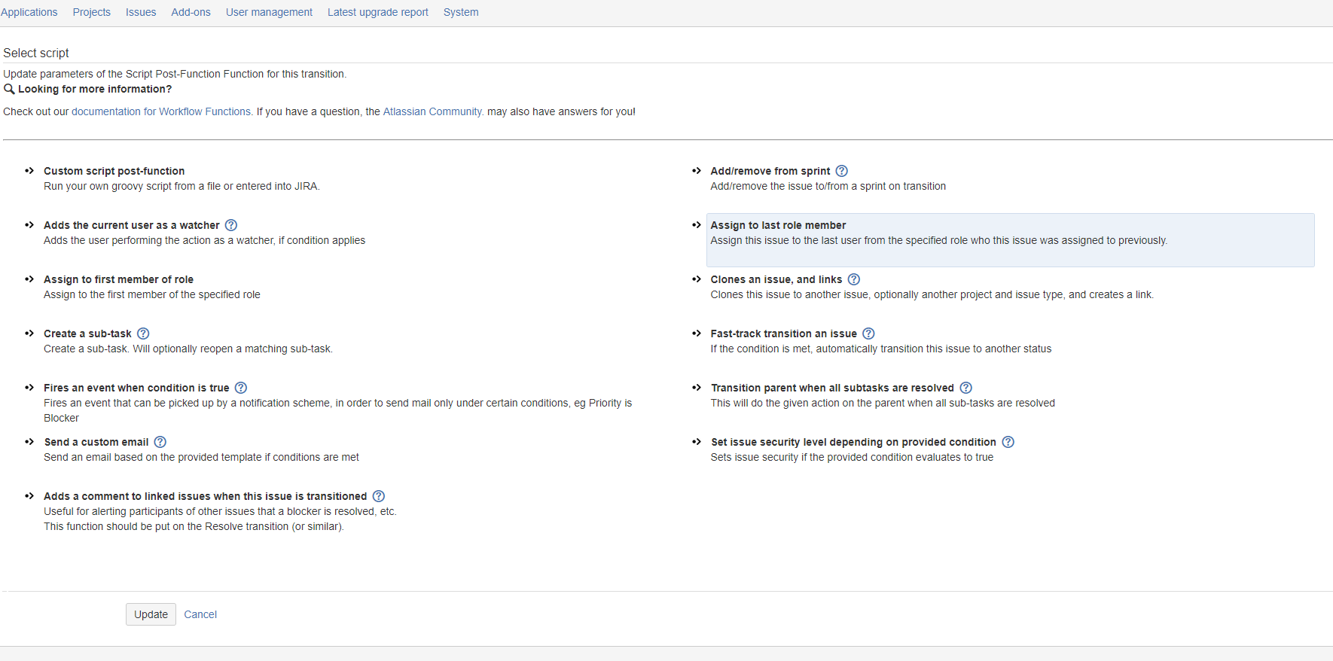The width and height of the screenshot is (1333, 661).
Task: Click help icon beside Create a sub-task
Action: pos(143,334)
